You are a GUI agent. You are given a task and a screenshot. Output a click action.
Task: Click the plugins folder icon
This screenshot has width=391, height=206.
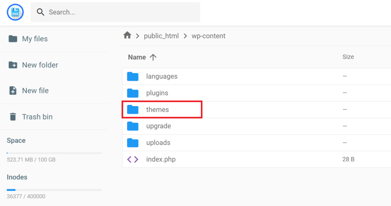(x=132, y=93)
